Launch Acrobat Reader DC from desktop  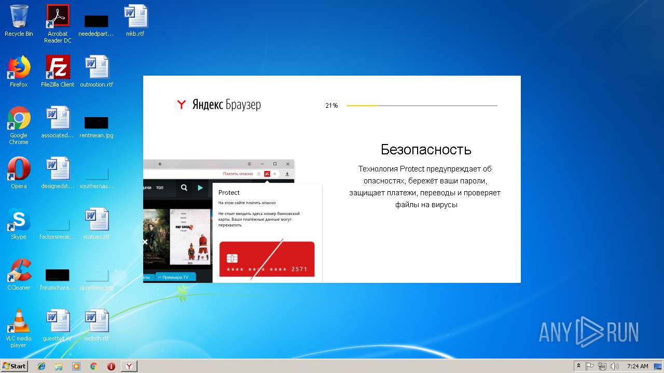[x=58, y=24]
